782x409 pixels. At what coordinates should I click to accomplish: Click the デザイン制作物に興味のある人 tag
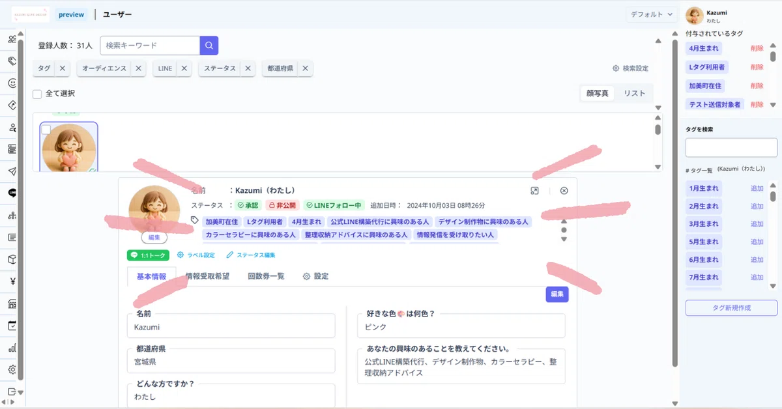483,222
